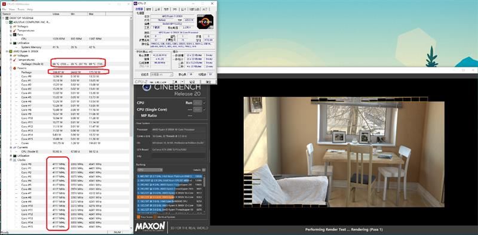The width and height of the screenshot is (478, 235).
Task: Click the CPU-Z app icon in title bar
Action: [136, 4]
